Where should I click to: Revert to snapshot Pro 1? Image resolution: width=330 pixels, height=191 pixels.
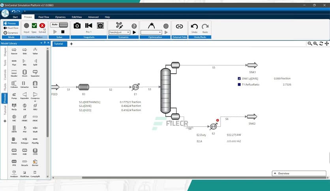(88, 26)
